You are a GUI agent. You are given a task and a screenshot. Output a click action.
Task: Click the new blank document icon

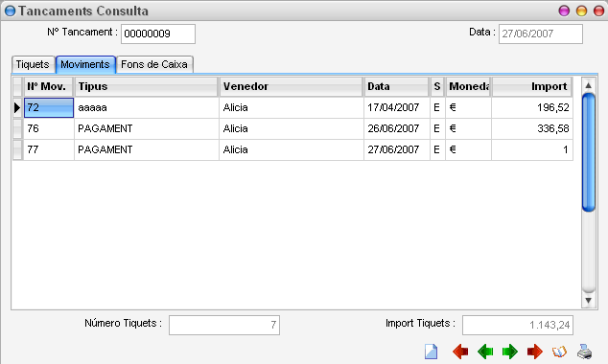point(432,352)
